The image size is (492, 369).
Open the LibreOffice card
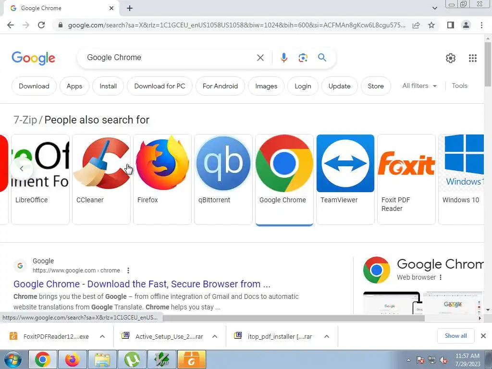(x=40, y=180)
